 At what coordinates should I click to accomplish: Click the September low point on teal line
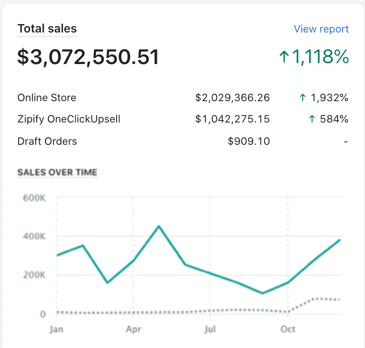tap(262, 293)
